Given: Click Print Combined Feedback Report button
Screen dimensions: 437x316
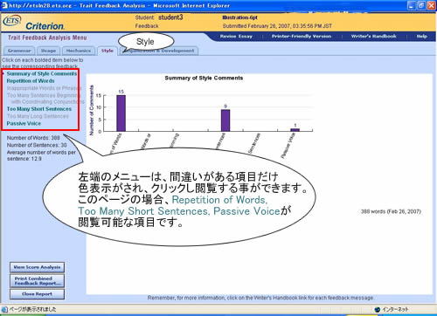Looking at the screenshot, I should [x=37, y=281].
